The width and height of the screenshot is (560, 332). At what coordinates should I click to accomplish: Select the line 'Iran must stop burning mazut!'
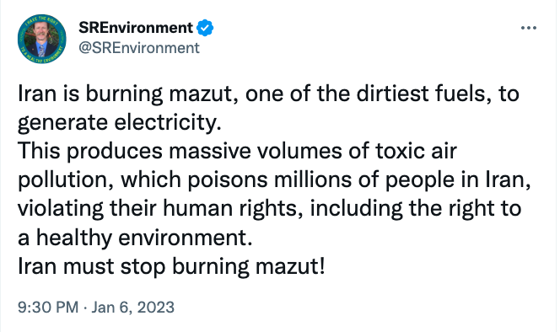(171, 266)
